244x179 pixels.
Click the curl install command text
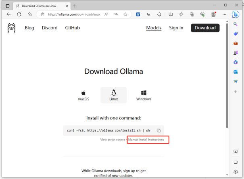tap(108, 131)
